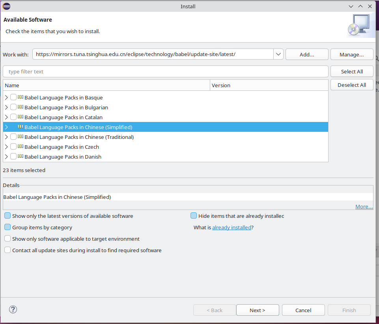Check the Catalan language pack checkbox
This screenshot has height=324, width=379.
tap(13, 117)
